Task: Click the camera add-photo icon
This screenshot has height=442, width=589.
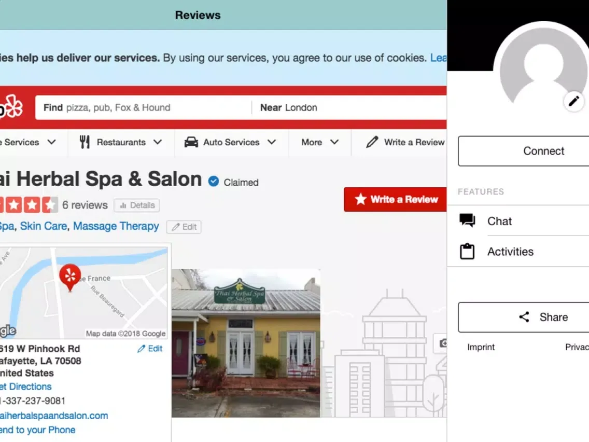Action: point(443,343)
